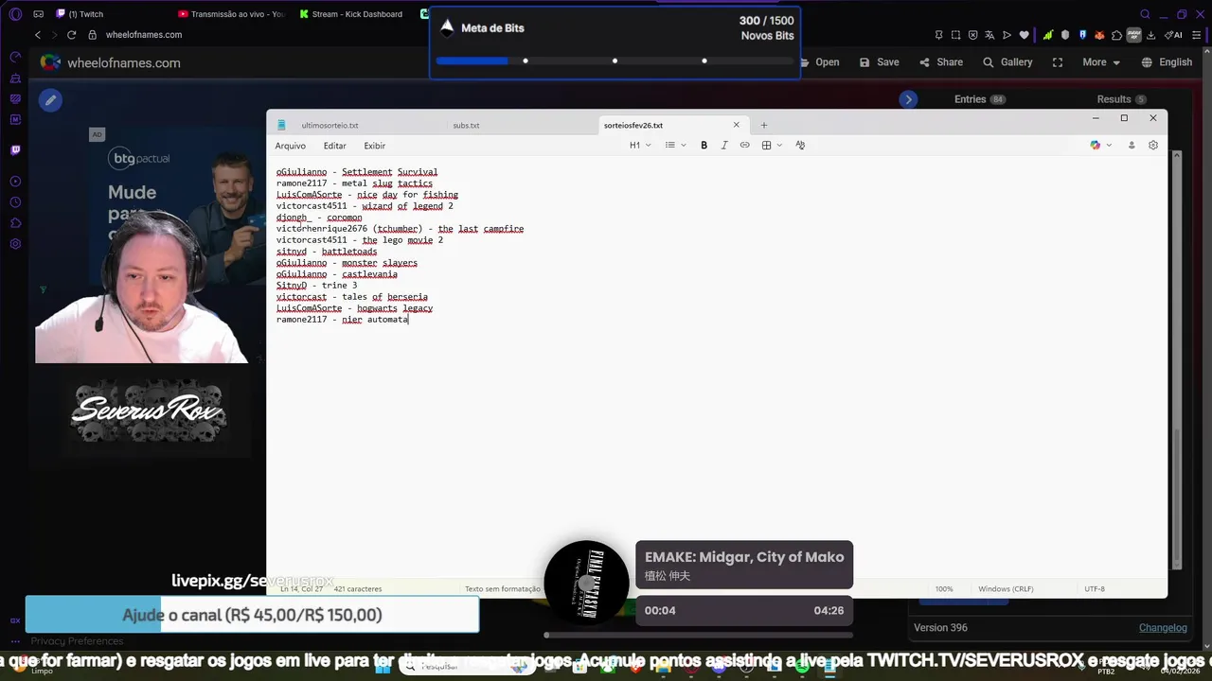
Task: Expand the More dropdown
Action: pyautogui.click(x=1101, y=62)
